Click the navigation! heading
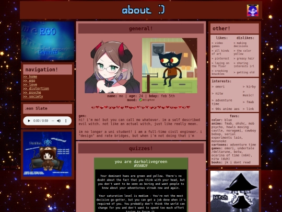Screen dimensions: 282x212 tap(42, 70)
